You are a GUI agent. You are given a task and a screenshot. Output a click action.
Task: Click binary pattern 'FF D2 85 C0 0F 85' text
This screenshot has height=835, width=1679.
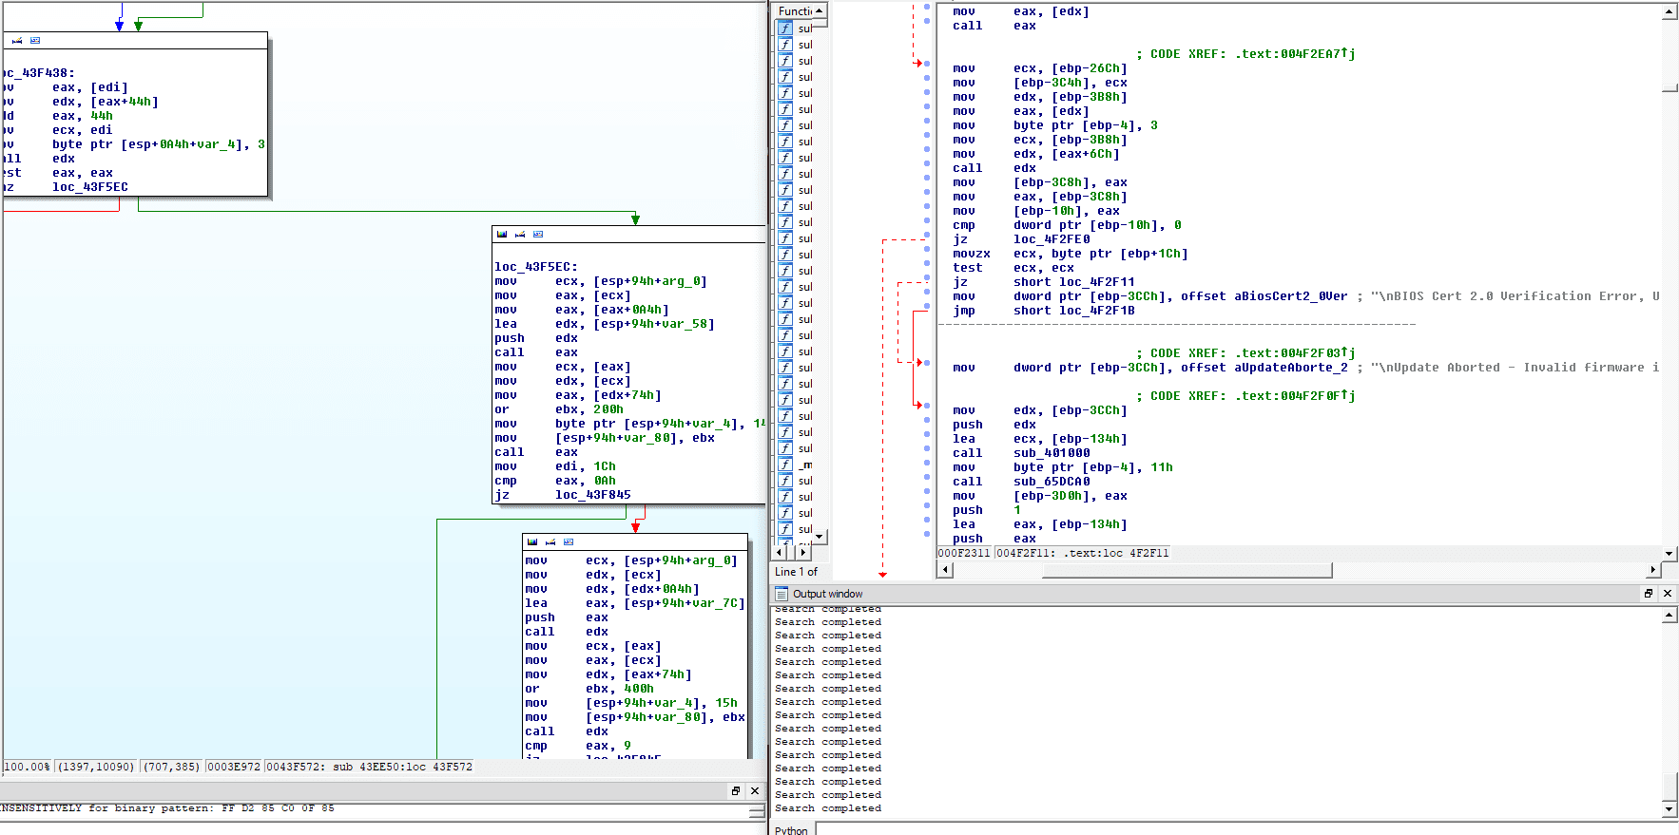point(278,808)
